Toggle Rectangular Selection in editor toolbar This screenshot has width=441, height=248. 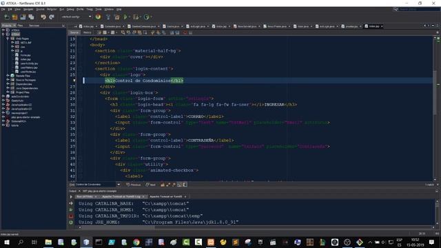click(145, 32)
